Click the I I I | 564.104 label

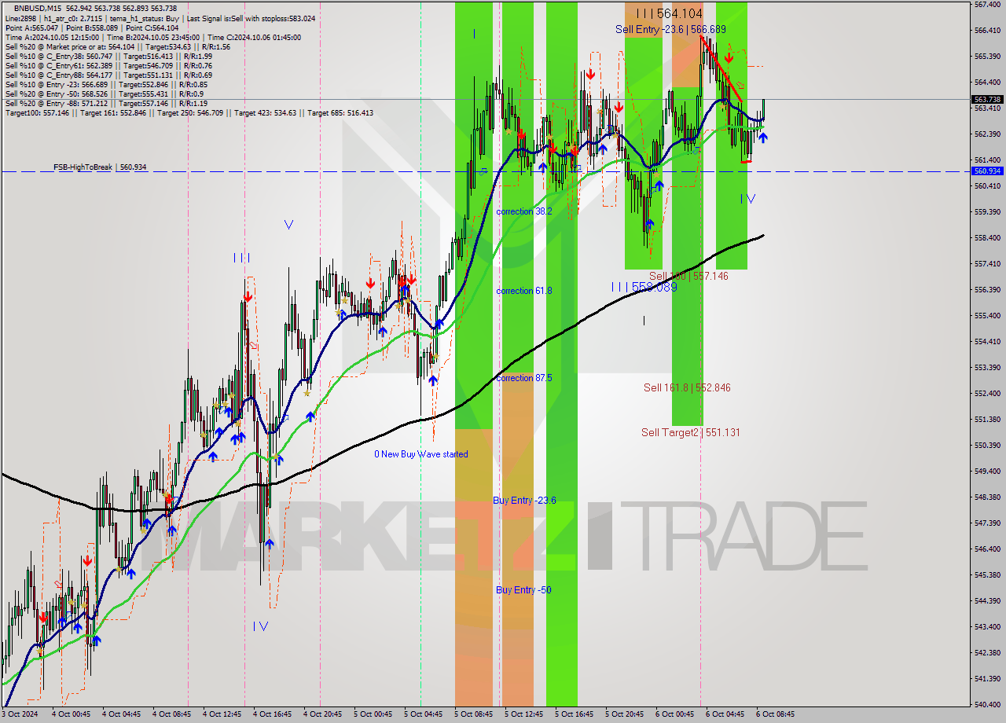(670, 13)
